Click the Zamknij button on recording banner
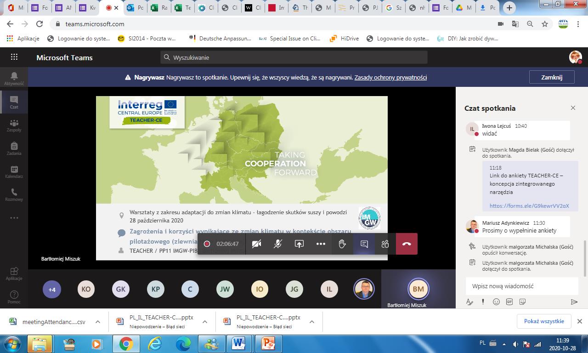This screenshot has height=353, width=588. (552, 77)
